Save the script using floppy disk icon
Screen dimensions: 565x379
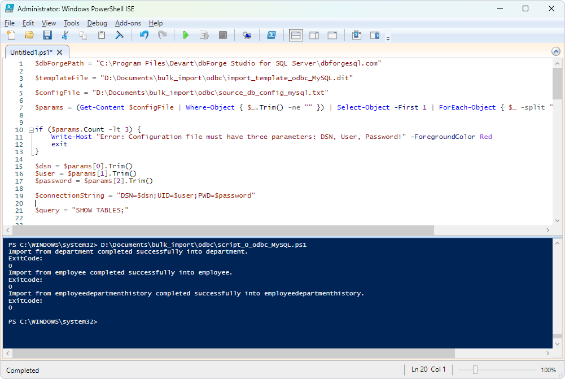47,35
